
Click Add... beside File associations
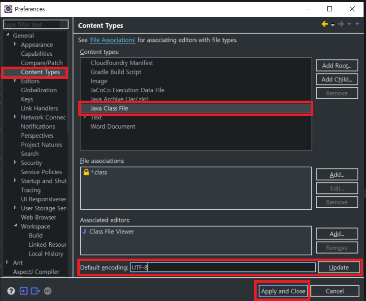pos(337,175)
